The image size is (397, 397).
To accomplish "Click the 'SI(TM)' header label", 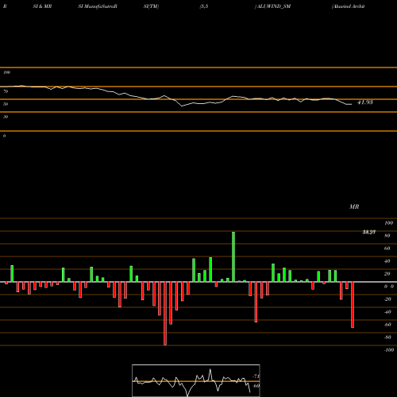I will [151, 6].
